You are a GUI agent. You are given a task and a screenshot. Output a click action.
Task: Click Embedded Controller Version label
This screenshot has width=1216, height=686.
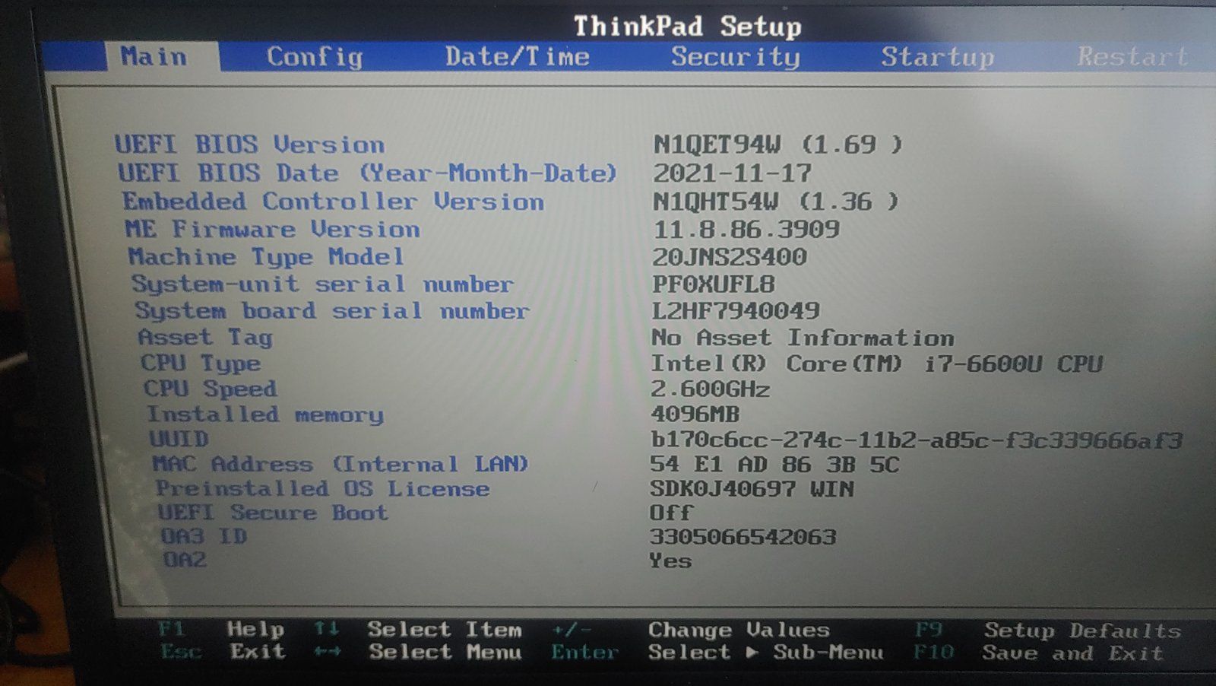click(333, 202)
